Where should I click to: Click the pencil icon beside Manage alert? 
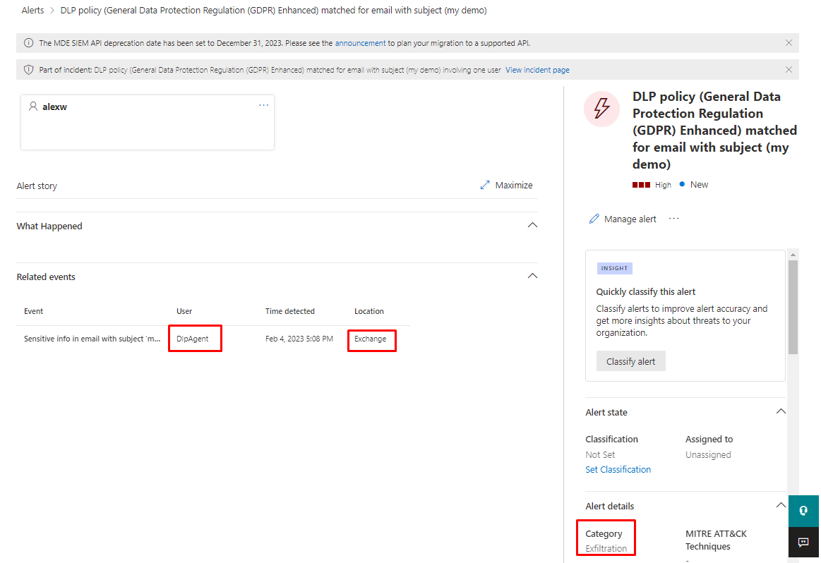click(x=594, y=219)
